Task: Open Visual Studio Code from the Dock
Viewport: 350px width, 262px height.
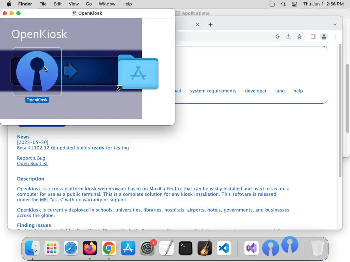Action: tap(224, 248)
